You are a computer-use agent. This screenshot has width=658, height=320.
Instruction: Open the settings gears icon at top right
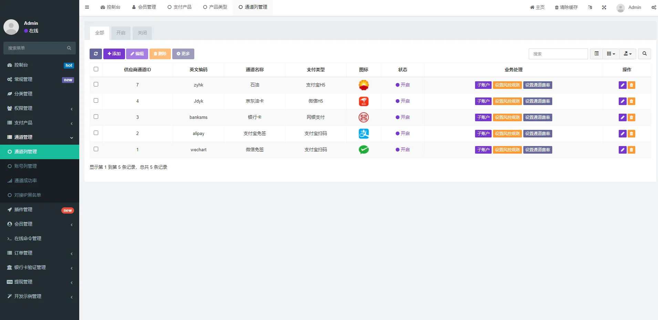[x=654, y=7]
